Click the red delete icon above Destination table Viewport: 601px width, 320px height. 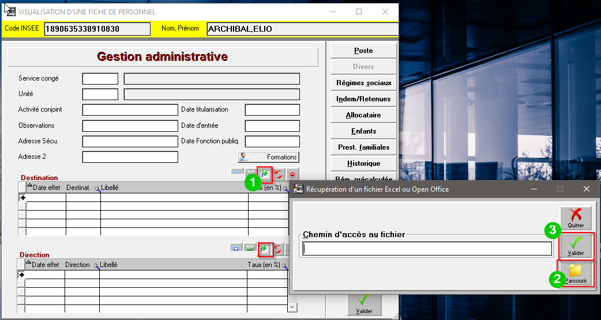292,174
